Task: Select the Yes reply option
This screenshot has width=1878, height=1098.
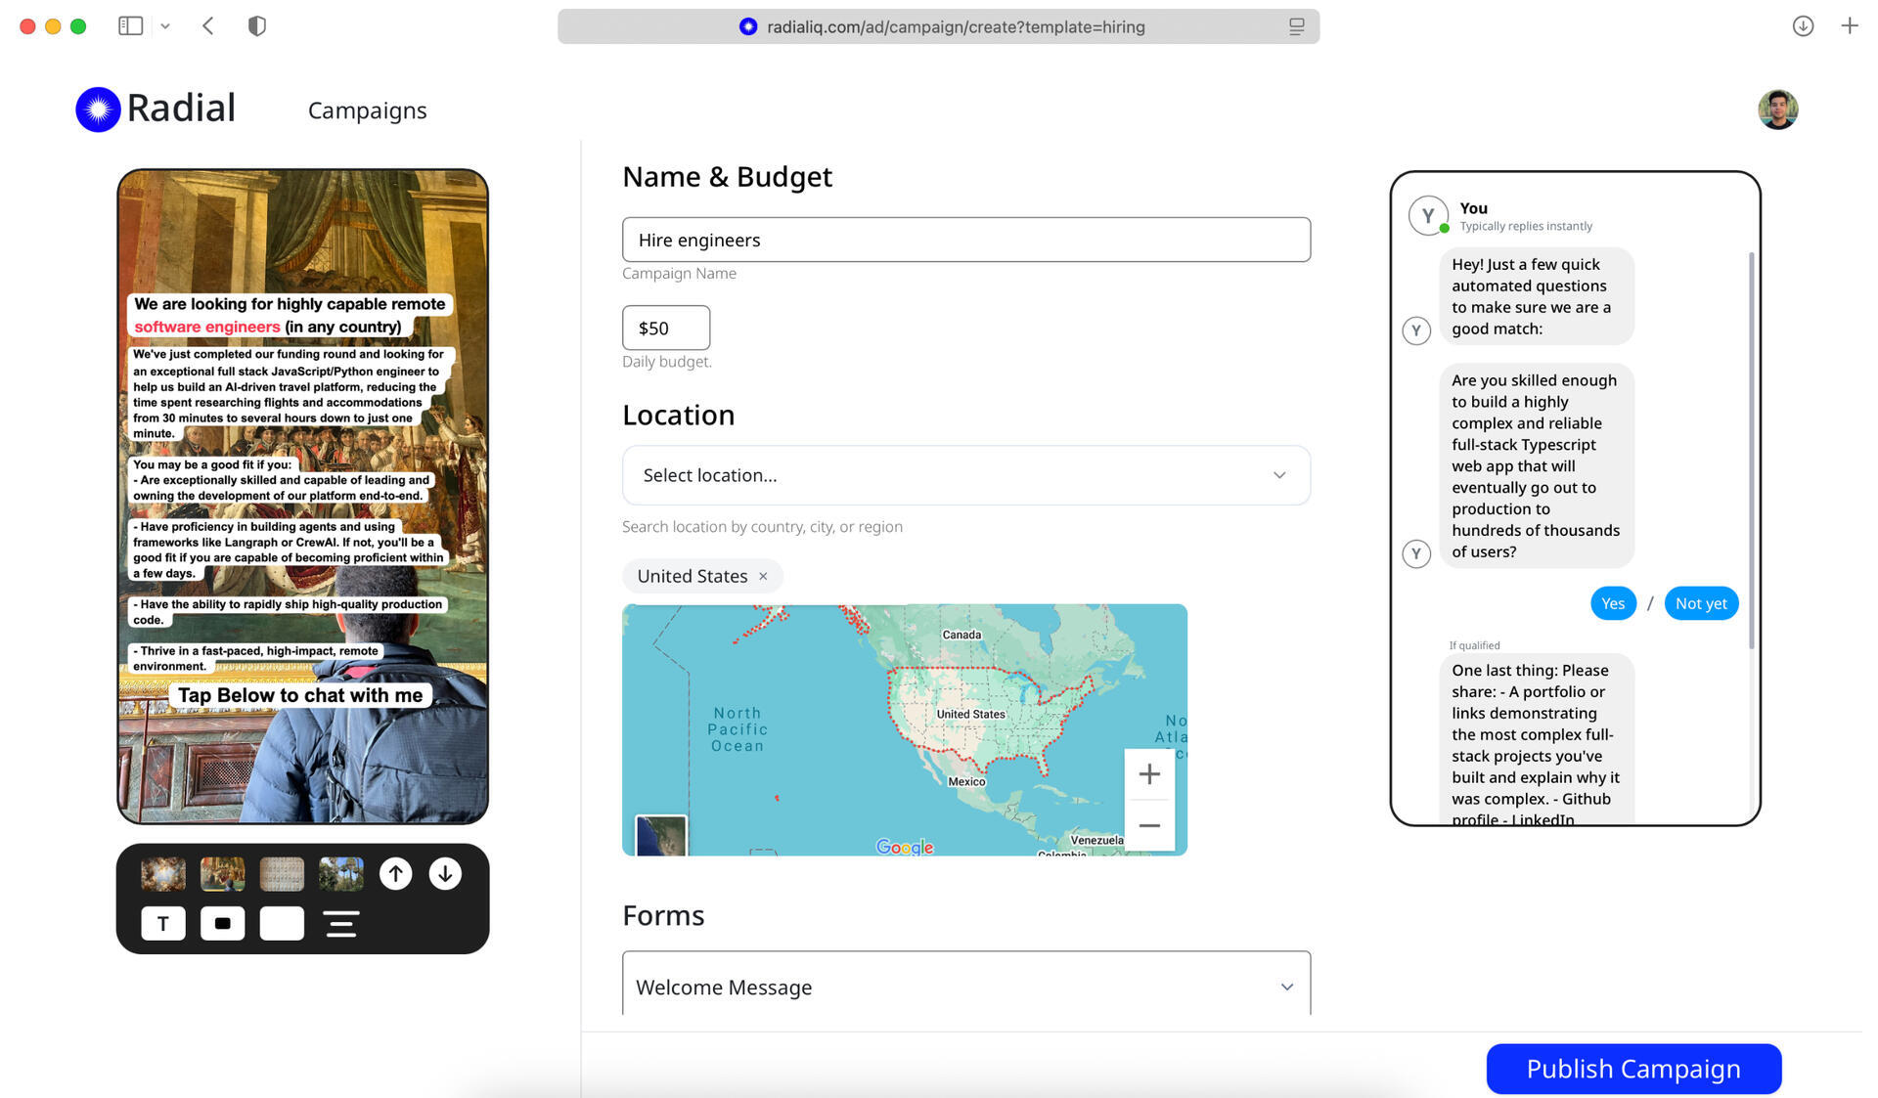Action: coord(1612,603)
